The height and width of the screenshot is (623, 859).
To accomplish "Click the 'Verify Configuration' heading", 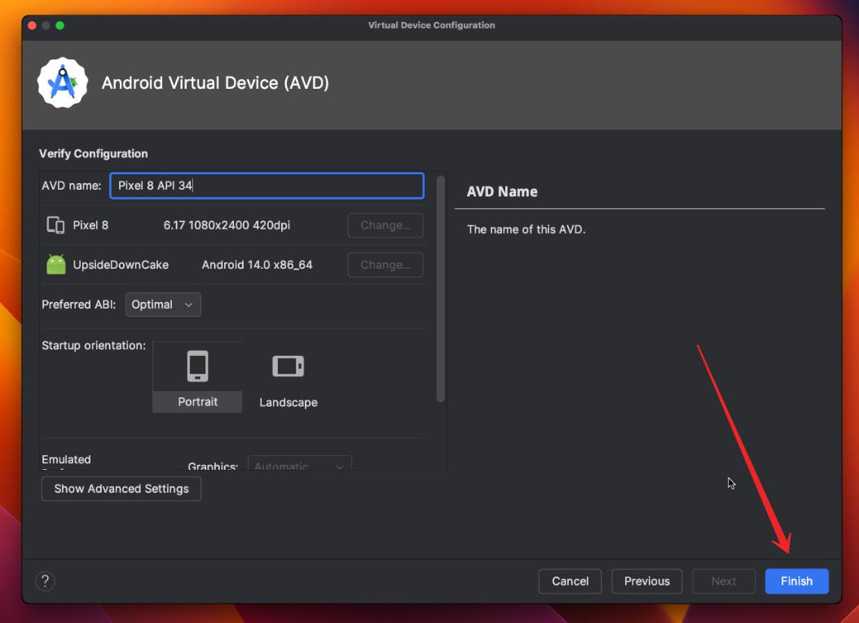I will point(93,153).
